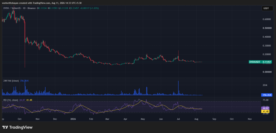Viewport: 276px width, 133px height.
Task: Click the Jul time axis label
Action: [x=178, y=119]
